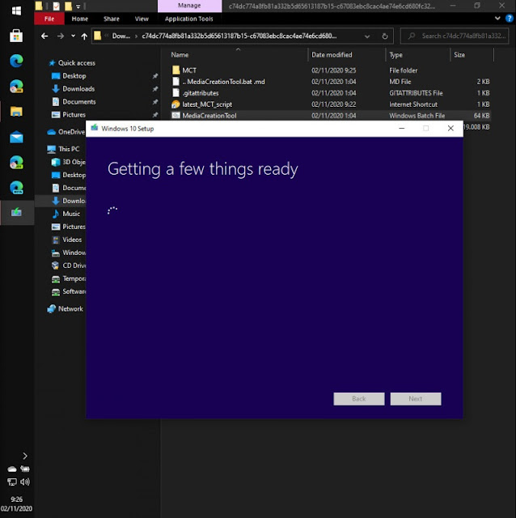Open Music under This PC
The width and height of the screenshot is (516, 518).
(71, 214)
